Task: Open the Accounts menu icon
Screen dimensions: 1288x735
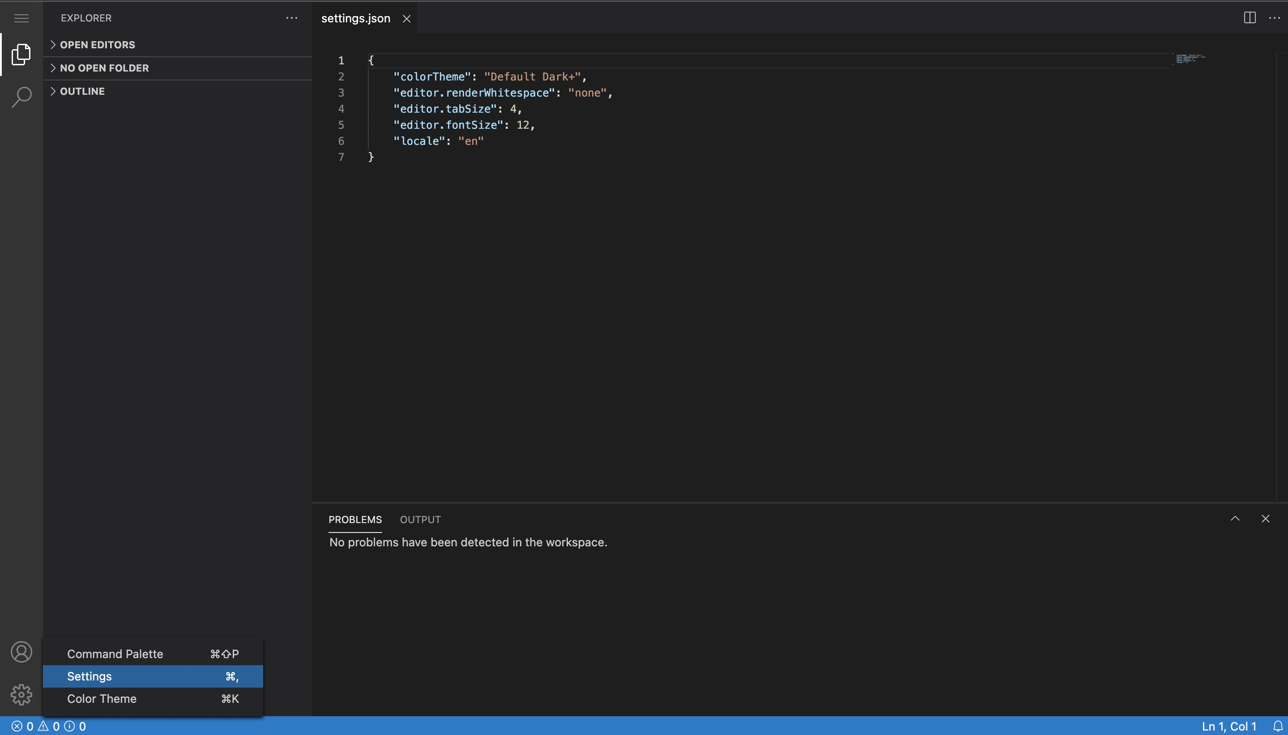Action: click(x=21, y=652)
